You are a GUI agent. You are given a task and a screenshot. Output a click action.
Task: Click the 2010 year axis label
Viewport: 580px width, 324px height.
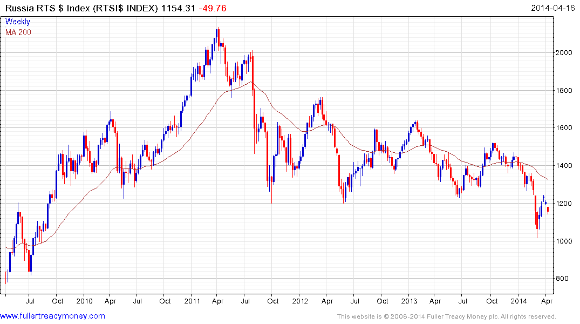pyautogui.click(x=84, y=301)
